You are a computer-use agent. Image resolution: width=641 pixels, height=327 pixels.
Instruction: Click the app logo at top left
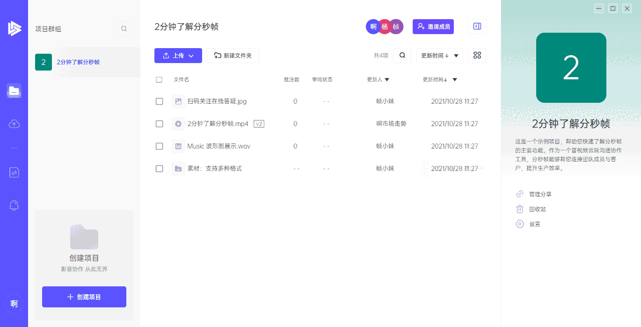click(x=14, y=28)
